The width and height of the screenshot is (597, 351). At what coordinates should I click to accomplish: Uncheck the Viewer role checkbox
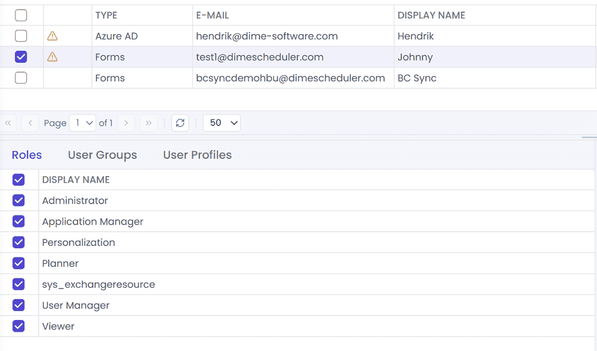(x=19, y=327)
